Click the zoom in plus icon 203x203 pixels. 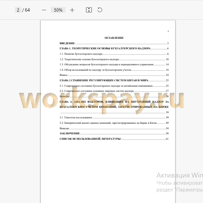pyautogui.click(x=72, y=10)
